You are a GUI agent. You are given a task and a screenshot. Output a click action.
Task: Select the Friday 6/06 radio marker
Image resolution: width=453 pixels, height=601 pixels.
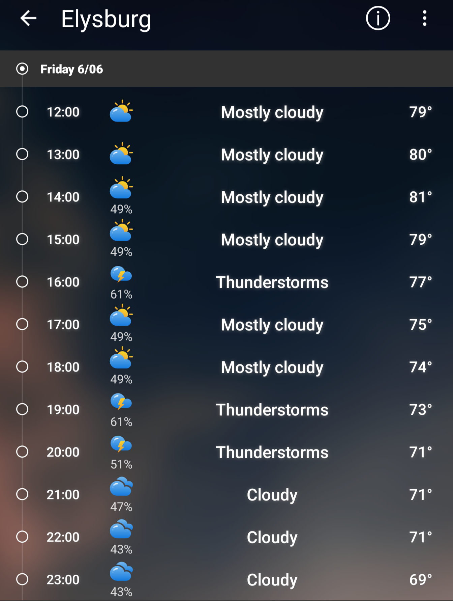[x=22, y=69]
